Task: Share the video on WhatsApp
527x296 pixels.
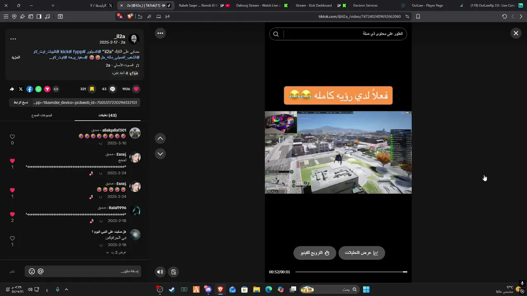Action: coord(38,89)
